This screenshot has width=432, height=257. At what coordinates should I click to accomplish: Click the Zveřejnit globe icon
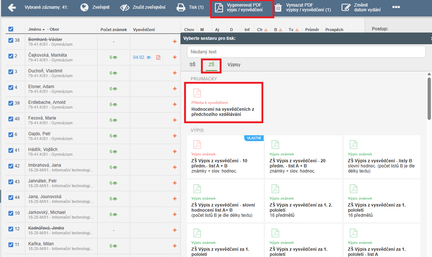click(x=84, y=7)
